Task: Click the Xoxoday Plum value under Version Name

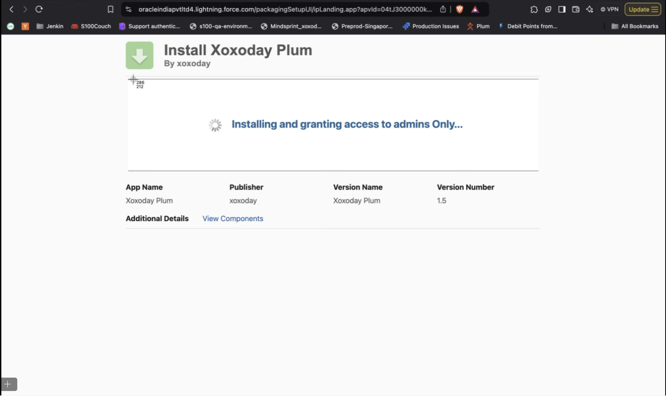Action: [x=357, y=201]
